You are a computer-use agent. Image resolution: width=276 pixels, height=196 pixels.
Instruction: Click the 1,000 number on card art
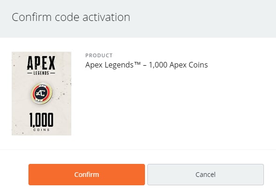point(41,120)
